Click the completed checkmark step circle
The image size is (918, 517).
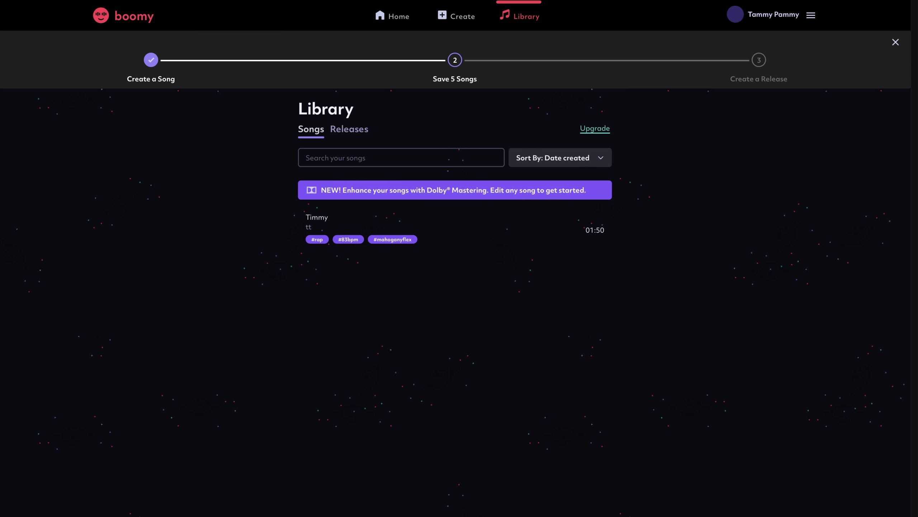tap(151, 60)
